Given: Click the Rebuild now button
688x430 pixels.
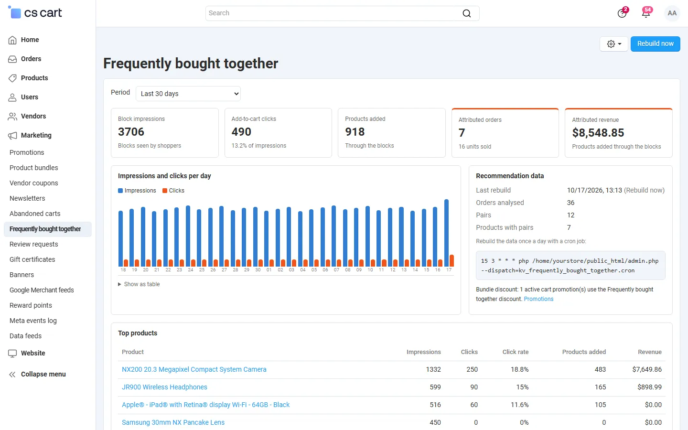Looking at the screenshot, I should click(x=656, y=44).
